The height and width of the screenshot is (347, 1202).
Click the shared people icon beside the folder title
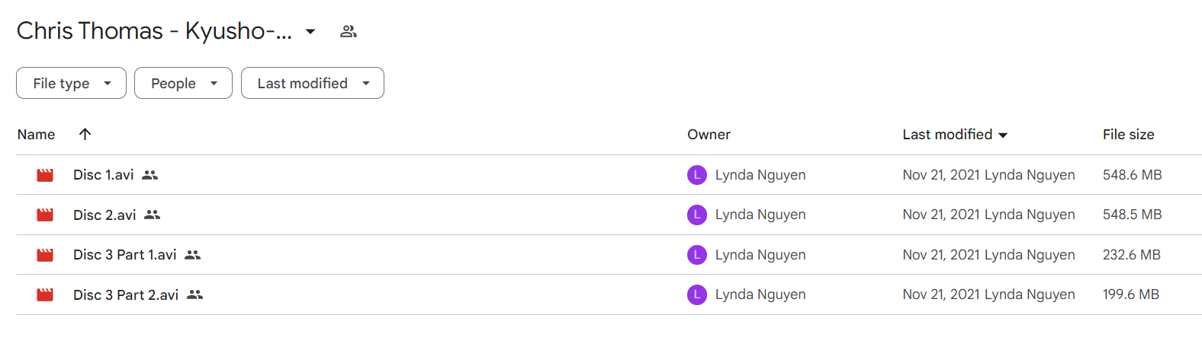point(349,31)
